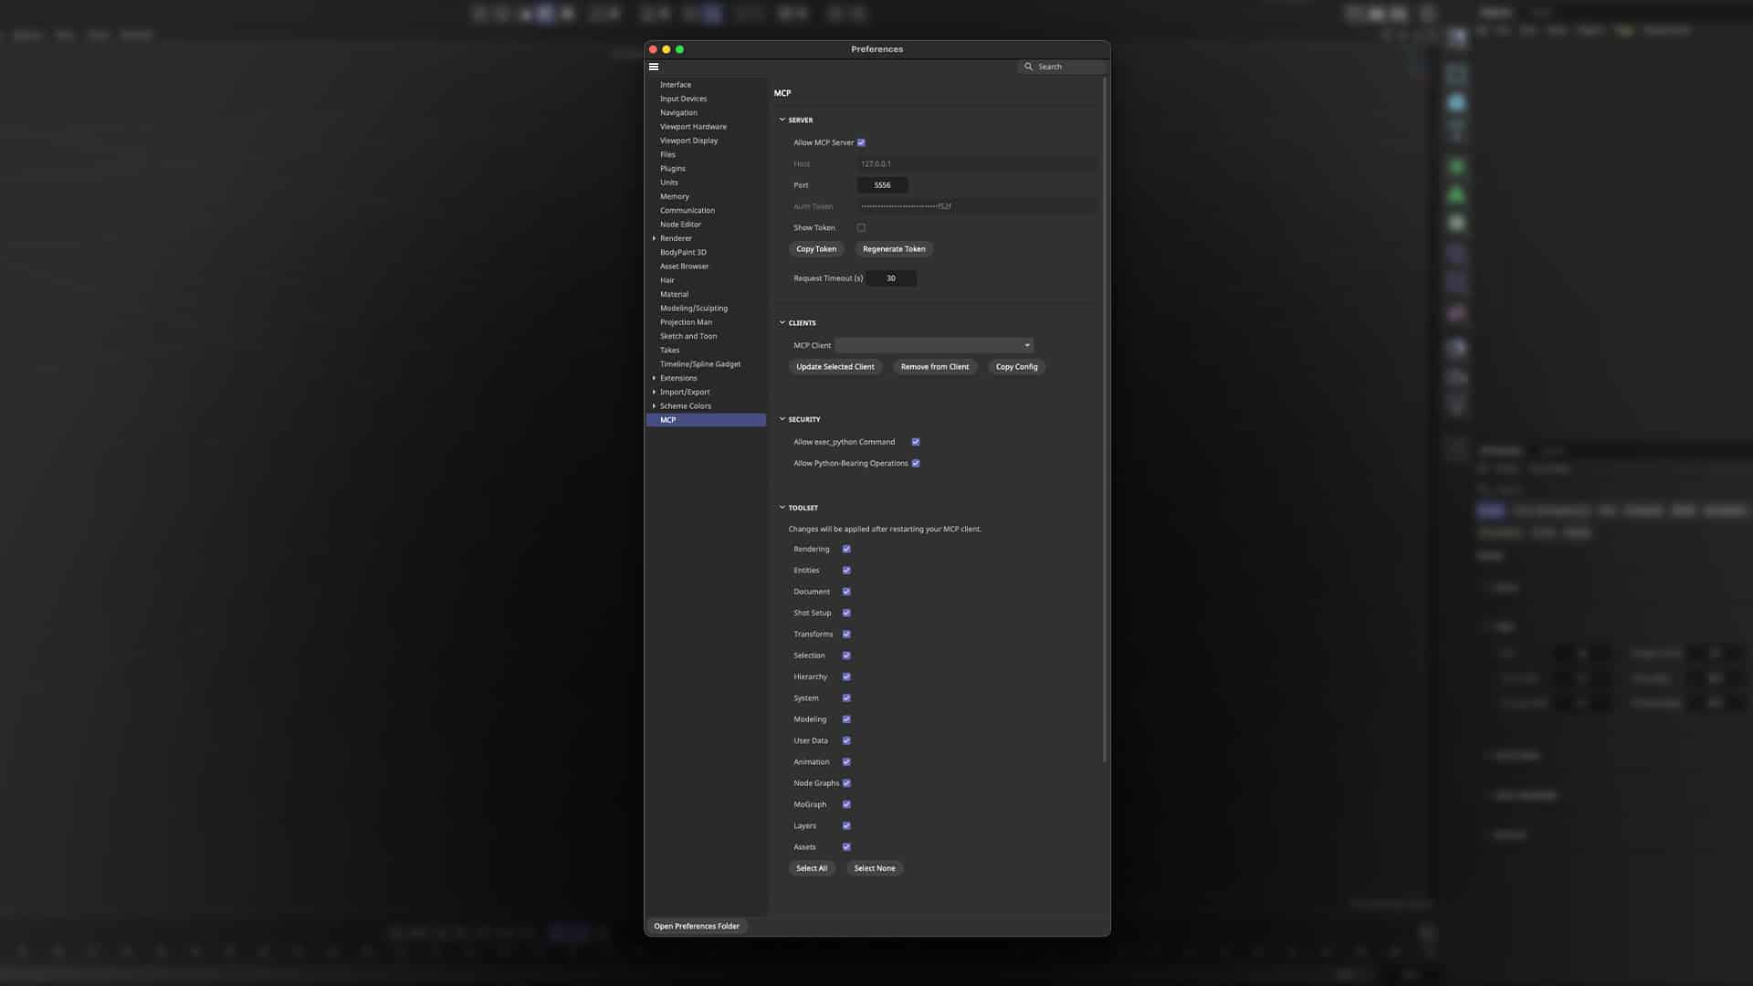Select the MCP category

tap(706, 420)
